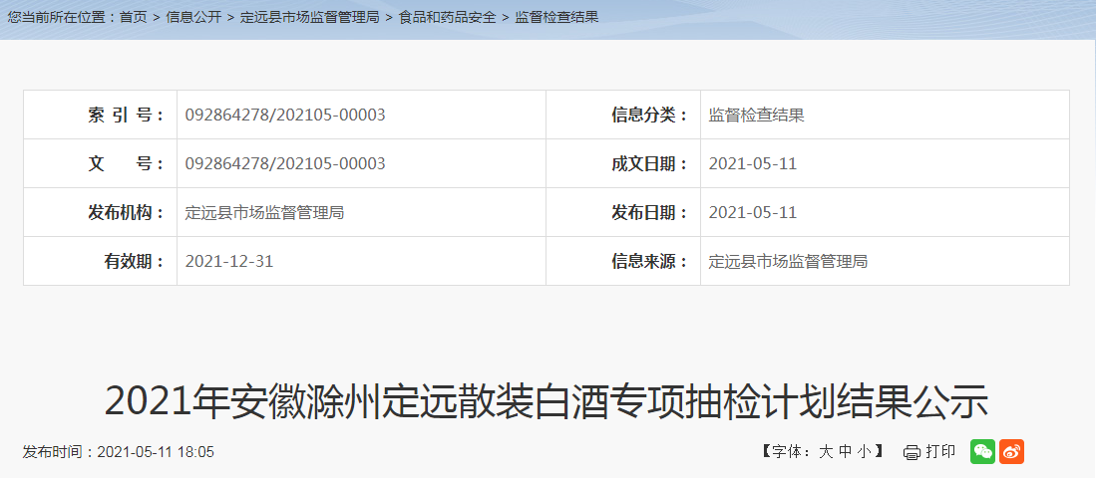Open 定远县市场监督管理局 breadcrumb link
The image size is (1096, 478).
(x=309, y=18)
